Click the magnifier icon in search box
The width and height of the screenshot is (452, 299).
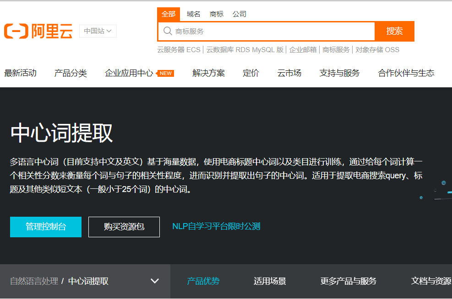168,31
